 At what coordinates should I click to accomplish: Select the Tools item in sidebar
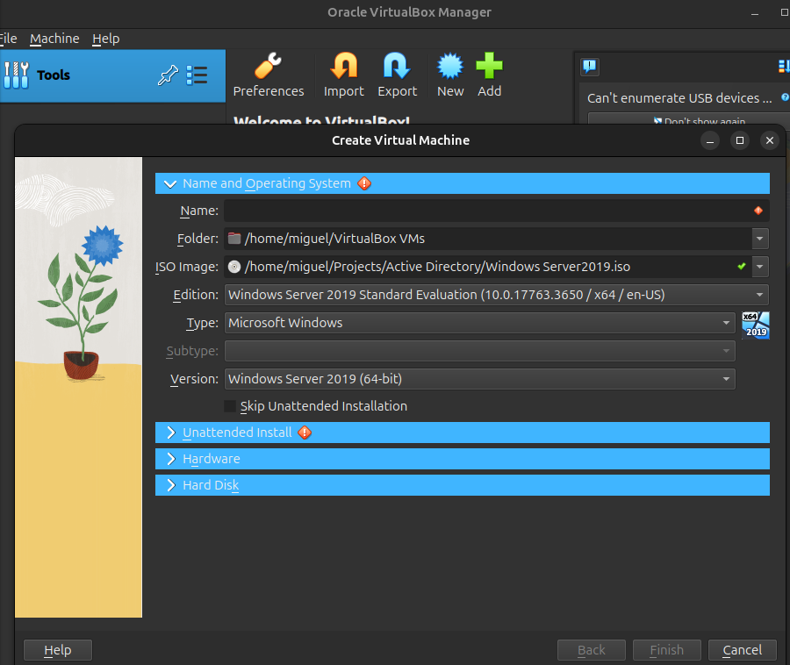tap(112, 75)
